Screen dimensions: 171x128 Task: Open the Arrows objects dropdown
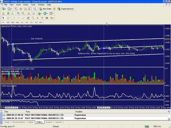[52, 18]
